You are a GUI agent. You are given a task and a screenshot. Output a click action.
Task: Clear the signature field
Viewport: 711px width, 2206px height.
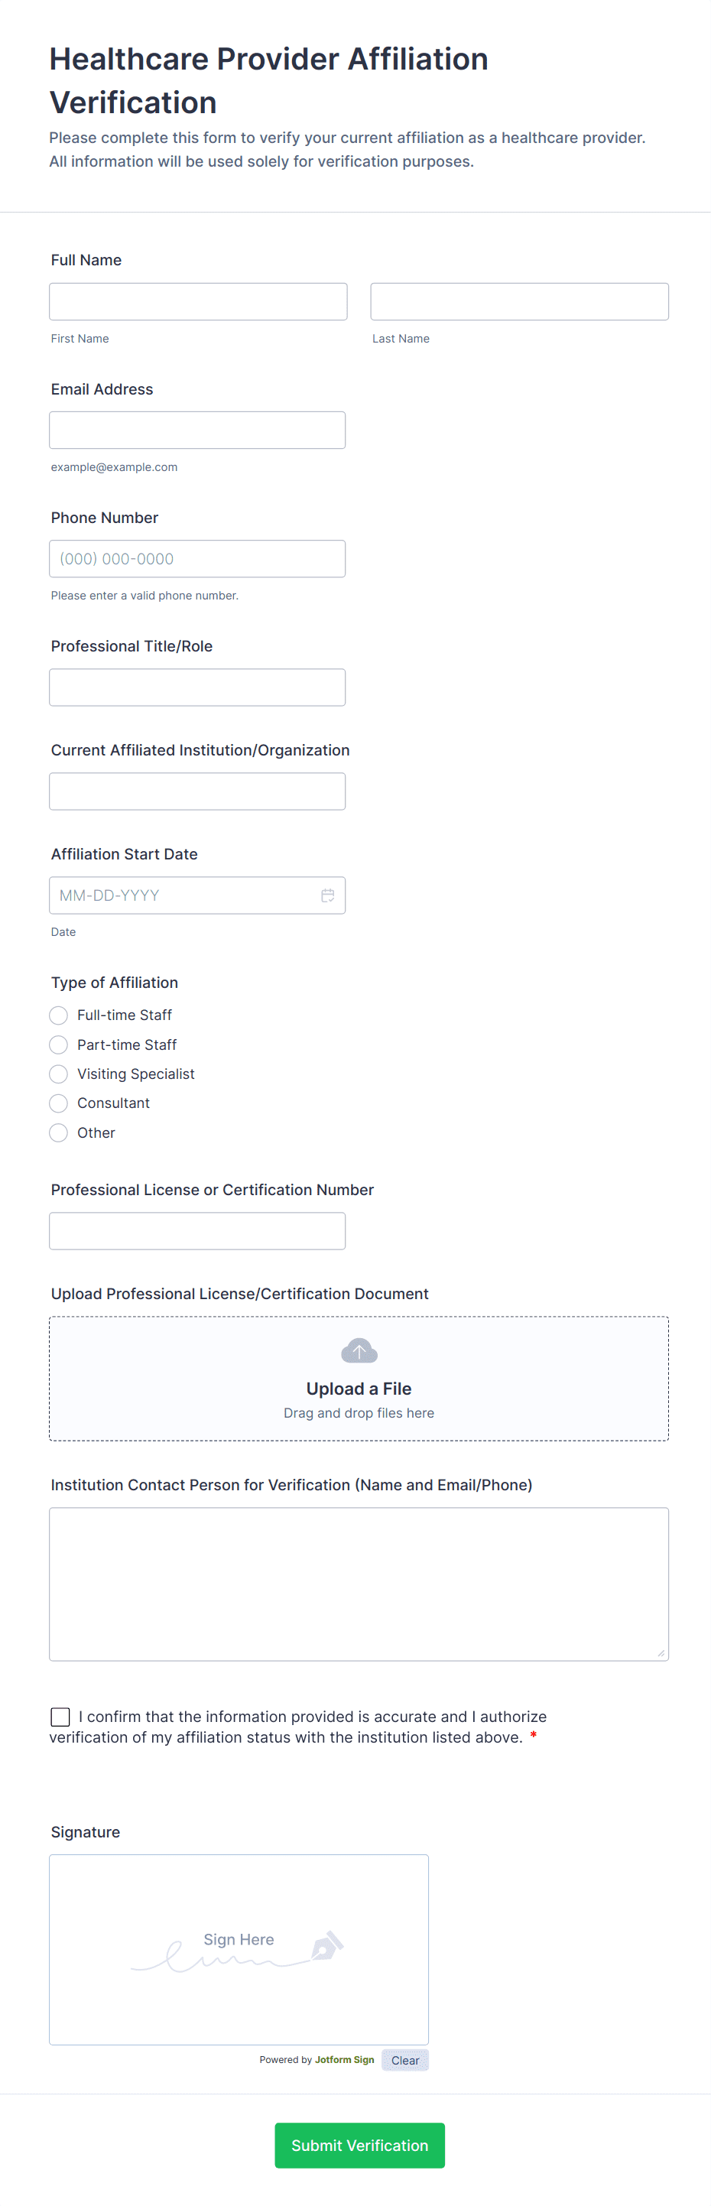(405, 2061)
